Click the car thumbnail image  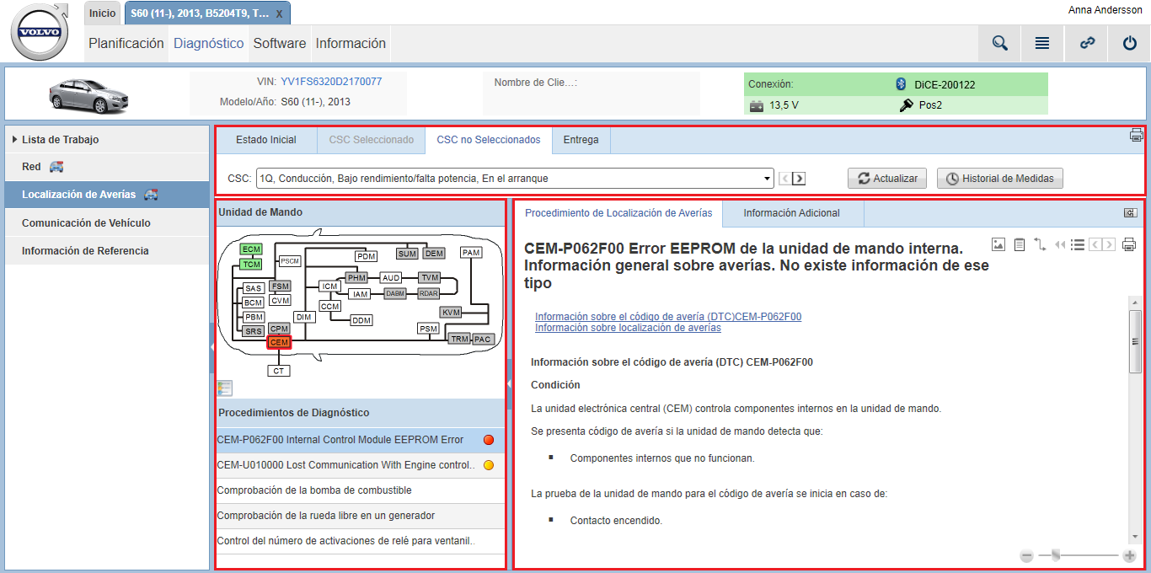tap(88, 94)
